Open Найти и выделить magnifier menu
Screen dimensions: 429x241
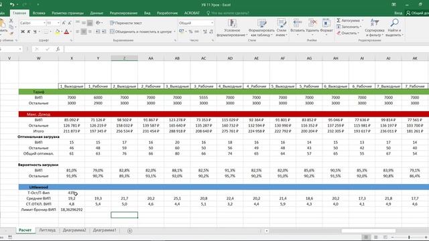pyautogui.click(x=394, y=27)
